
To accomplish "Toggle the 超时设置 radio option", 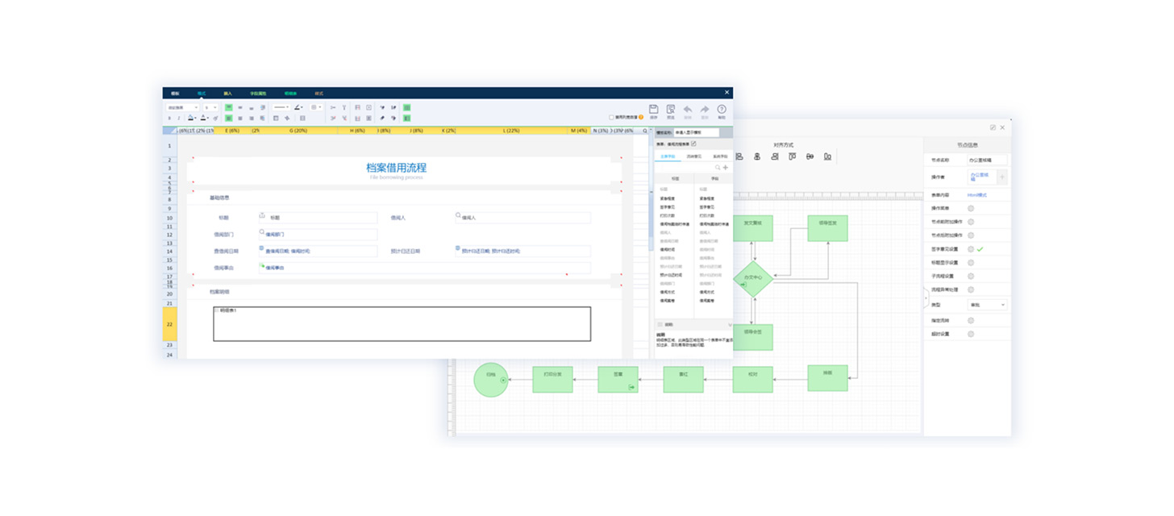I will click(x=971, y=334).
